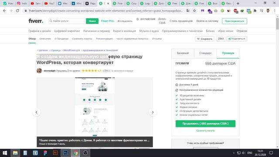Screen dimensions: 279x157
Task: Jump to the Рекомендации section
Action: click(104, 39)
